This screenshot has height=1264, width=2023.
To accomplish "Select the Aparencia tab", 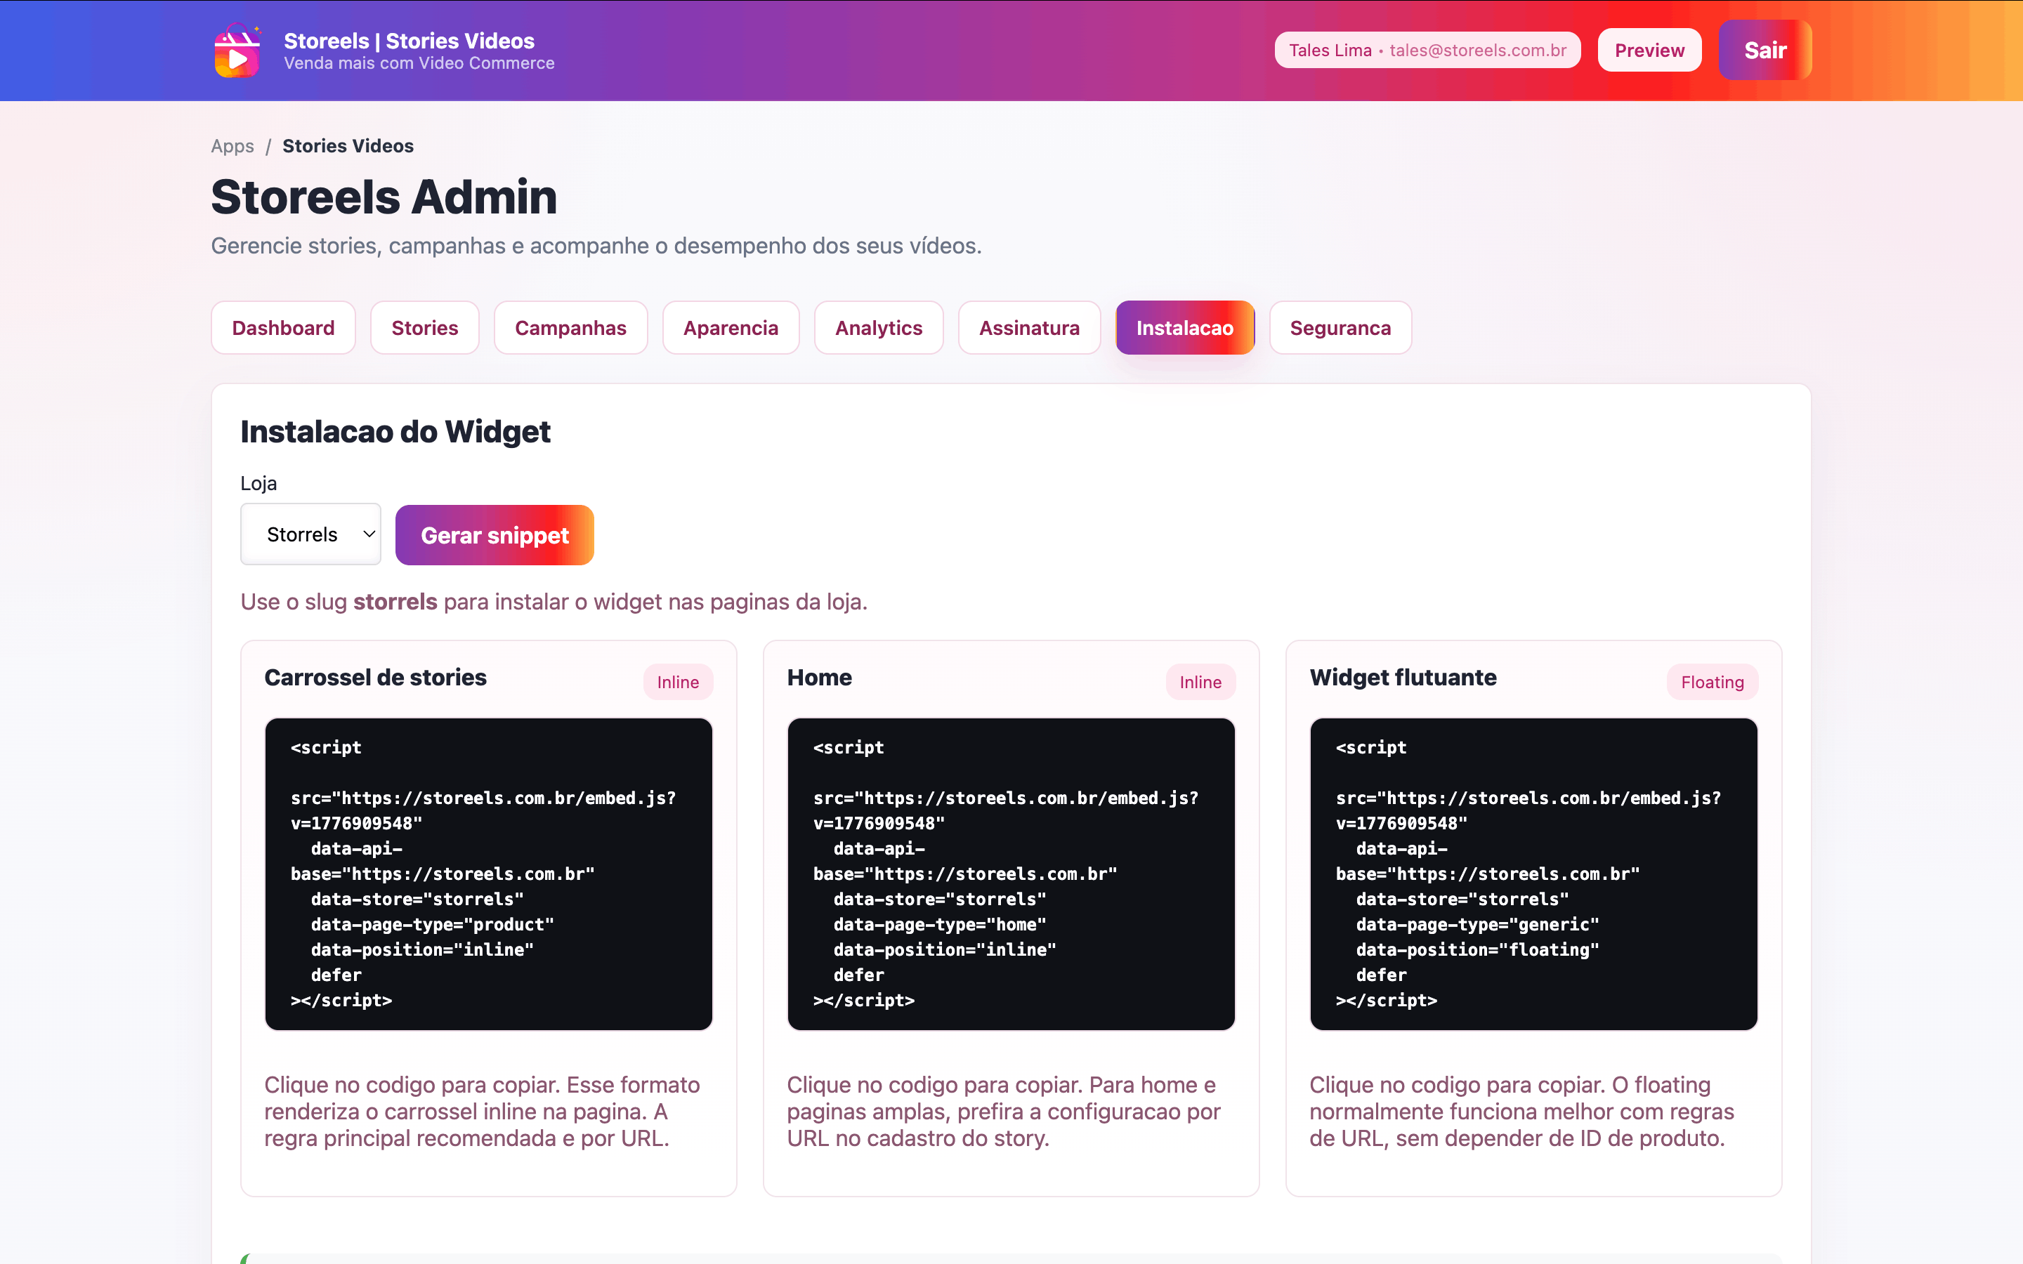I will tap(731, 328).
